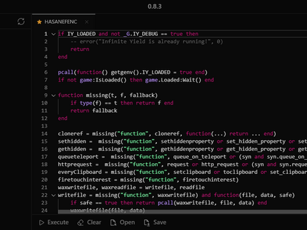Click the 'end' keyword on line 4
Screen dimensions: 307x230
(x=63, y=57)
